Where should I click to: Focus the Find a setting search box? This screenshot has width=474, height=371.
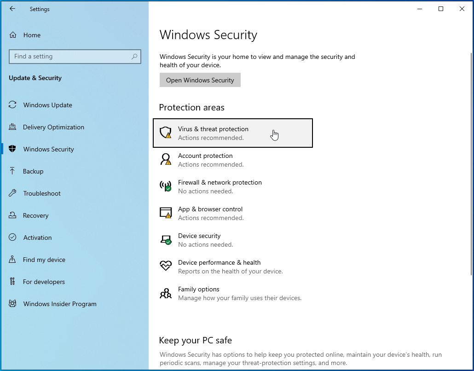tap(69, 57)
